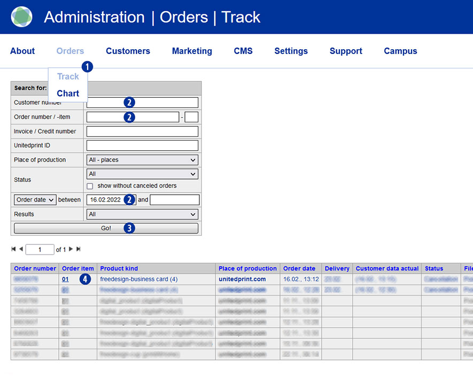The image size is (473, 378).
Task: Go to first page pagination arrow
Action: coord(13,249)
